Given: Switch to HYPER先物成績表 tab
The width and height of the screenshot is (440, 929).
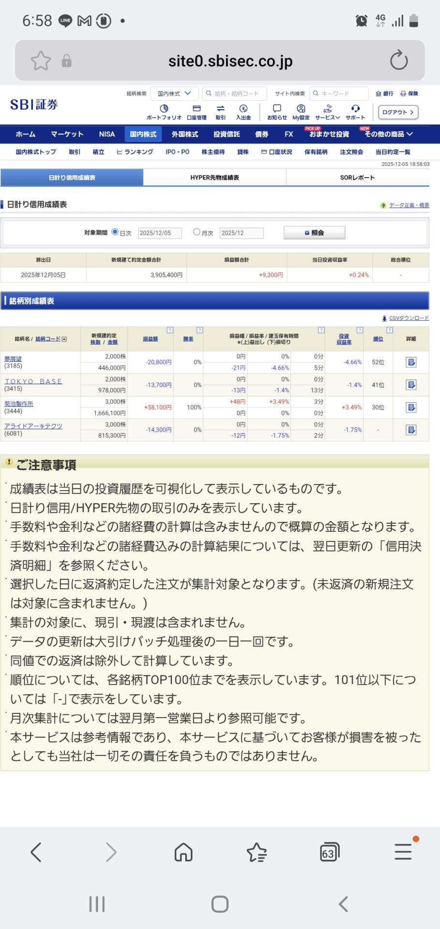Looking at the screenshot, I should coord(214,178).
